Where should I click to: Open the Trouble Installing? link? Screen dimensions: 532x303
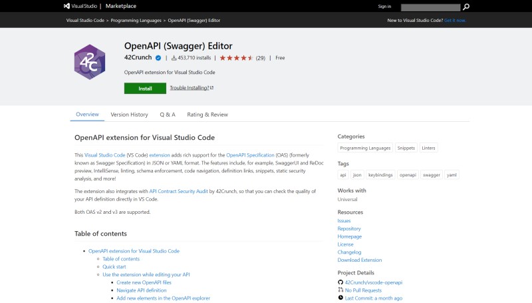(190, 88)
